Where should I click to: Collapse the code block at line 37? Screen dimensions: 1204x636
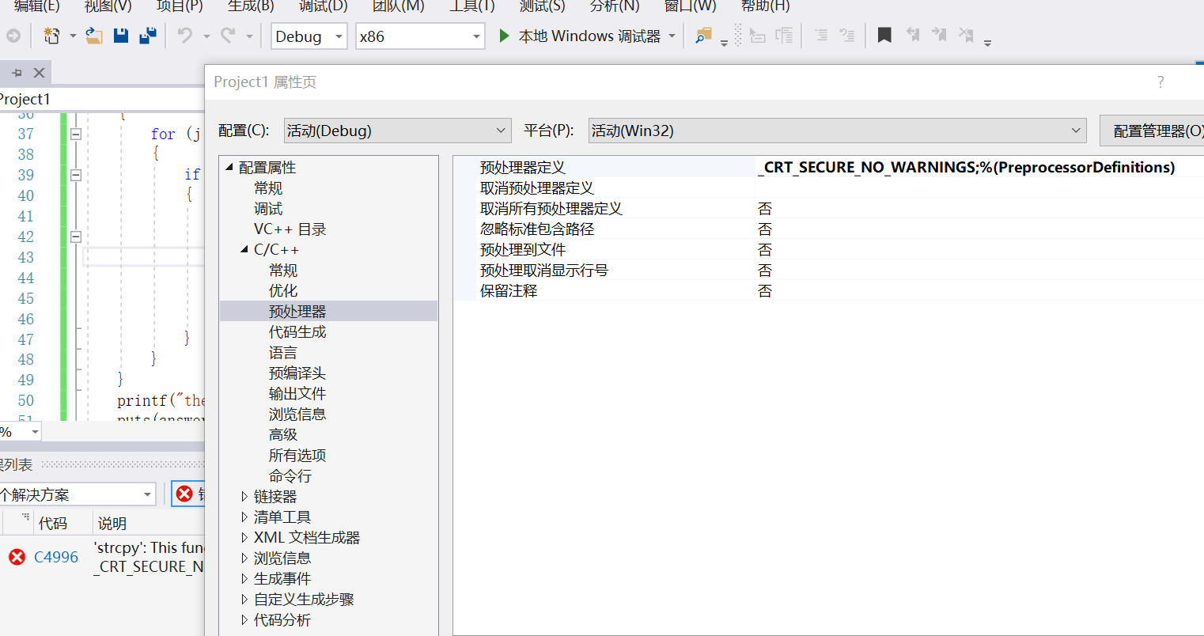pos(75,134)
